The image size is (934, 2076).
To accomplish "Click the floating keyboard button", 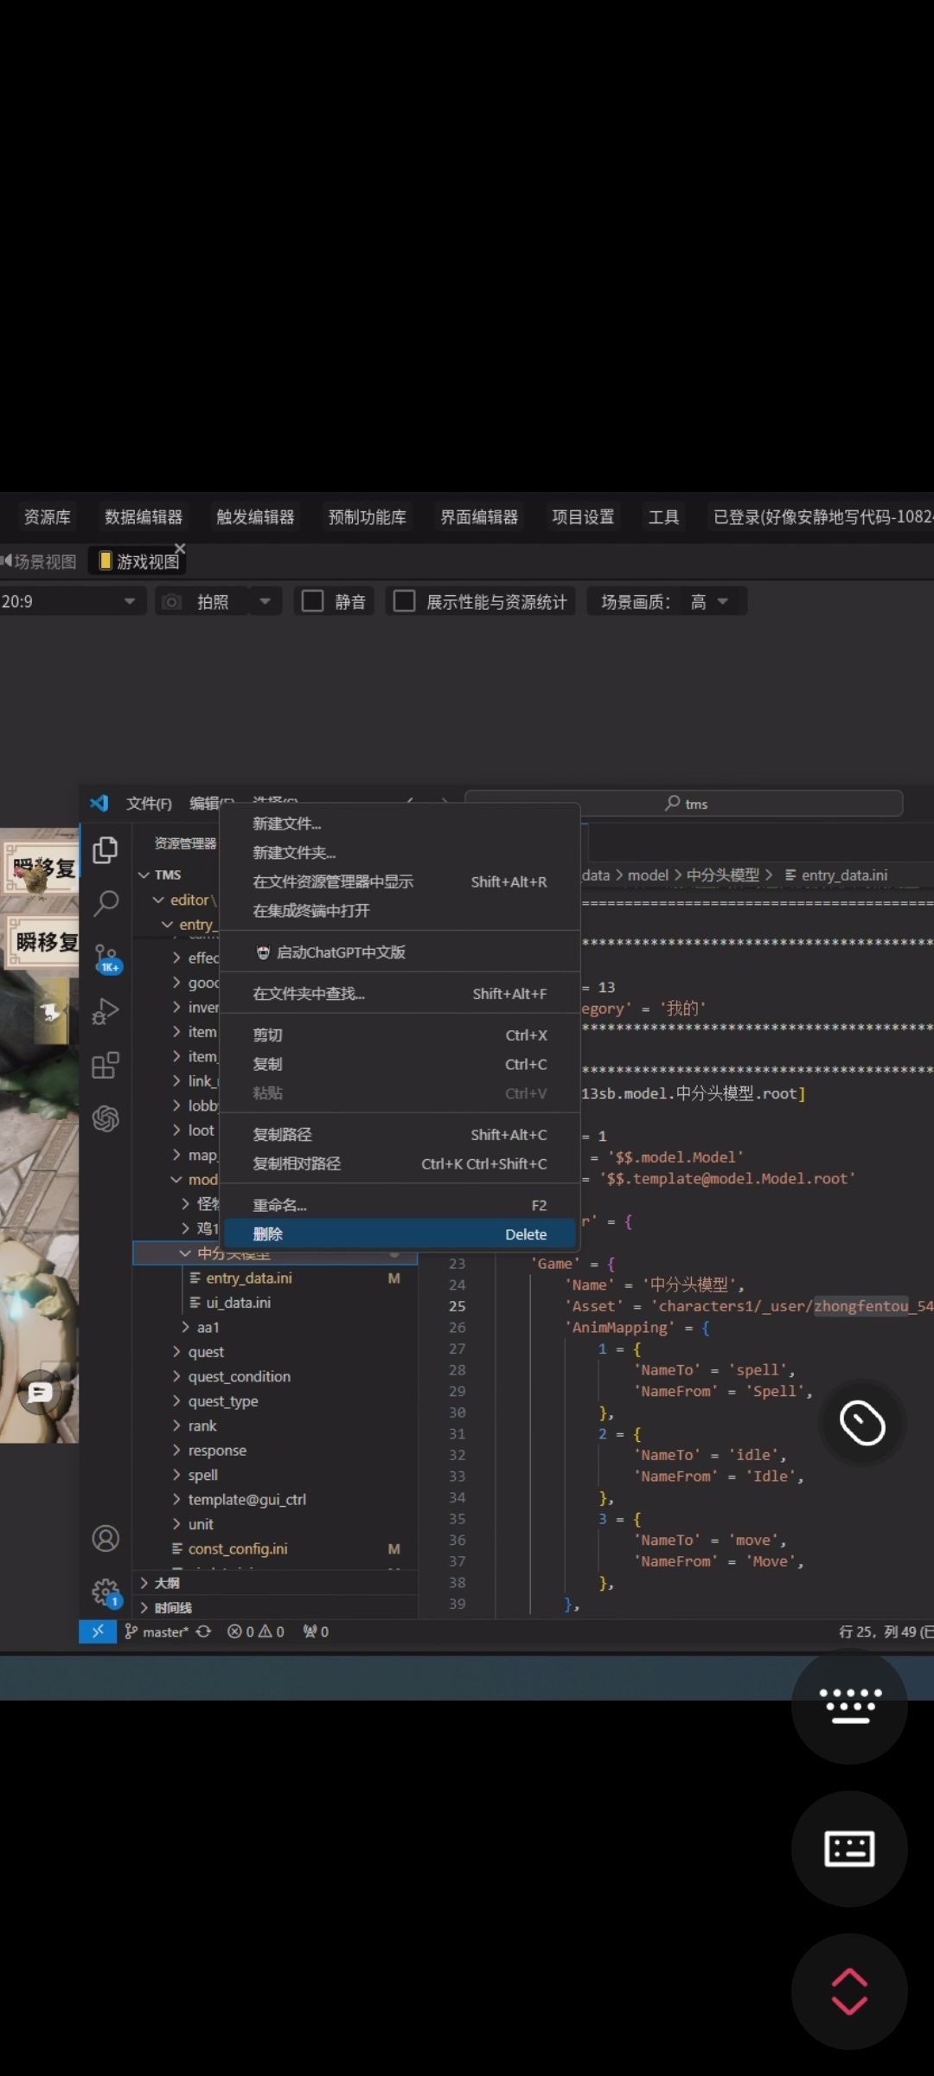I will coord(848,1849).
